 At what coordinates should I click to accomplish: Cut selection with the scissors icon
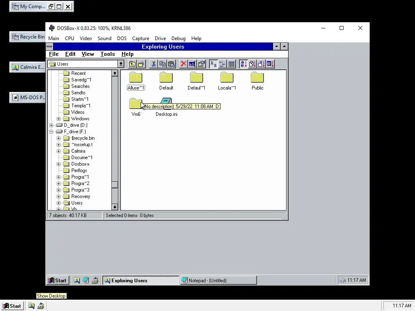(154, 64)
